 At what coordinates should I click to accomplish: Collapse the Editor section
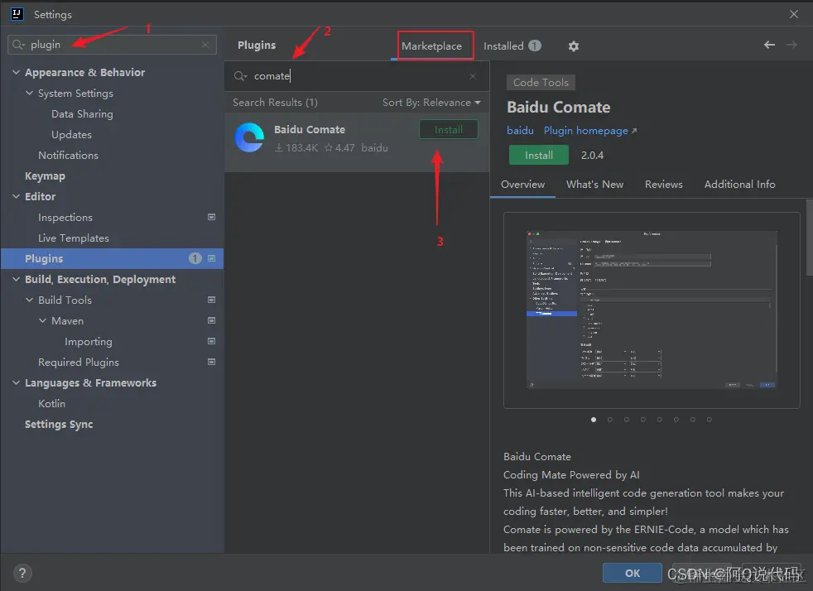(x=16, y=196)
